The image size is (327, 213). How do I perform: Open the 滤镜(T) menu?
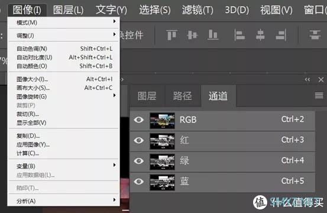(198, 10)
